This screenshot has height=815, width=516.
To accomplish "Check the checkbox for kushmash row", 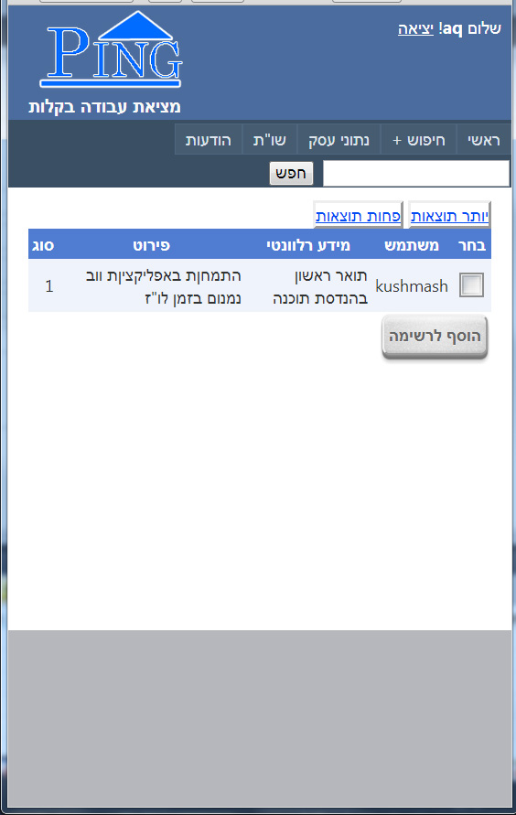I will point(471,284).
